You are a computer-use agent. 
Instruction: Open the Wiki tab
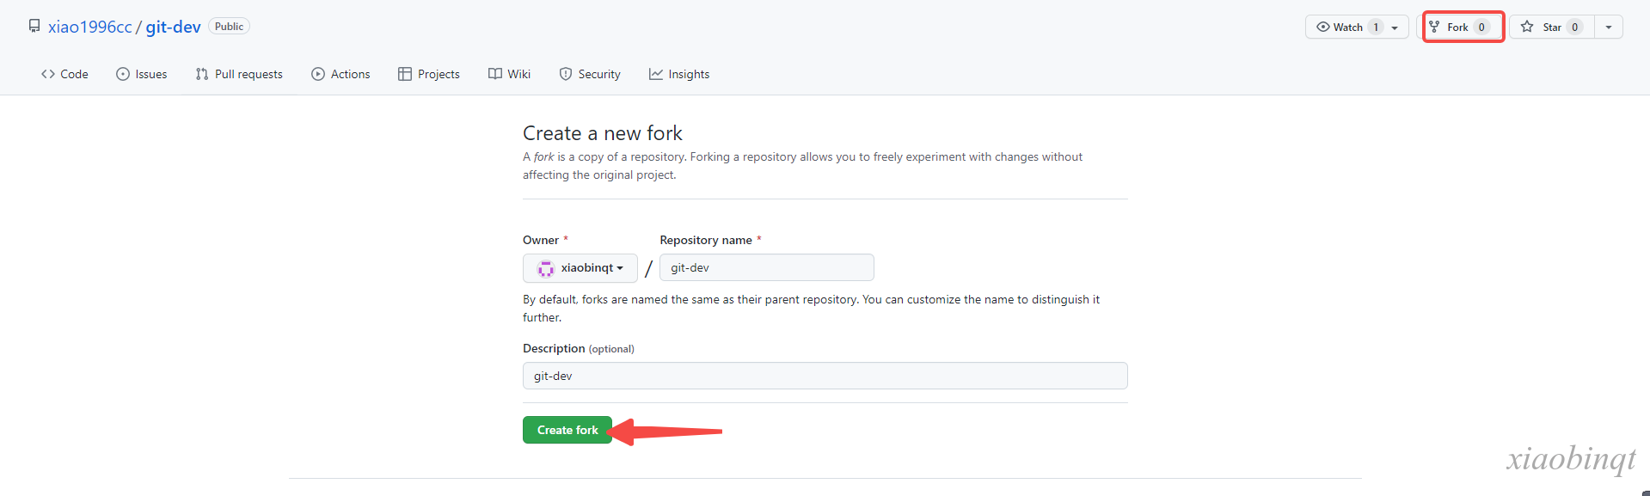[x=510, y=74]
